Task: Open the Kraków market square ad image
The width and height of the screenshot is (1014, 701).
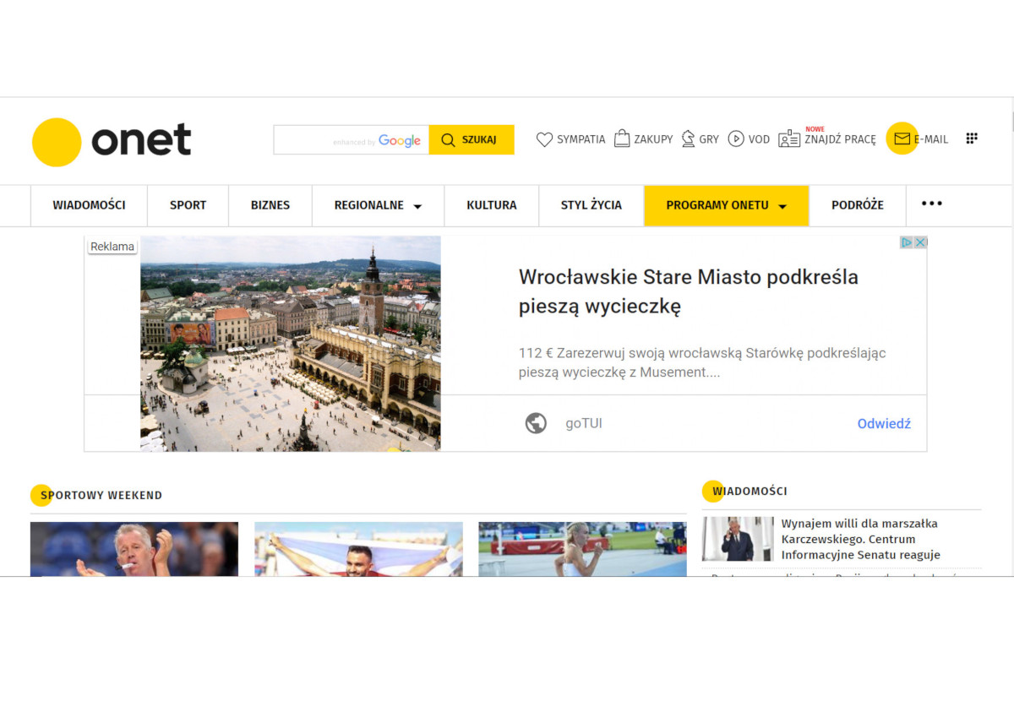Action: [290, 344]
